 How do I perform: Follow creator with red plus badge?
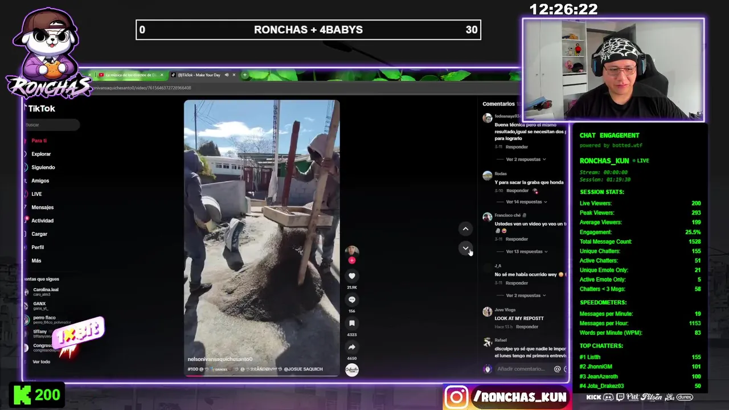click(352, 260)
